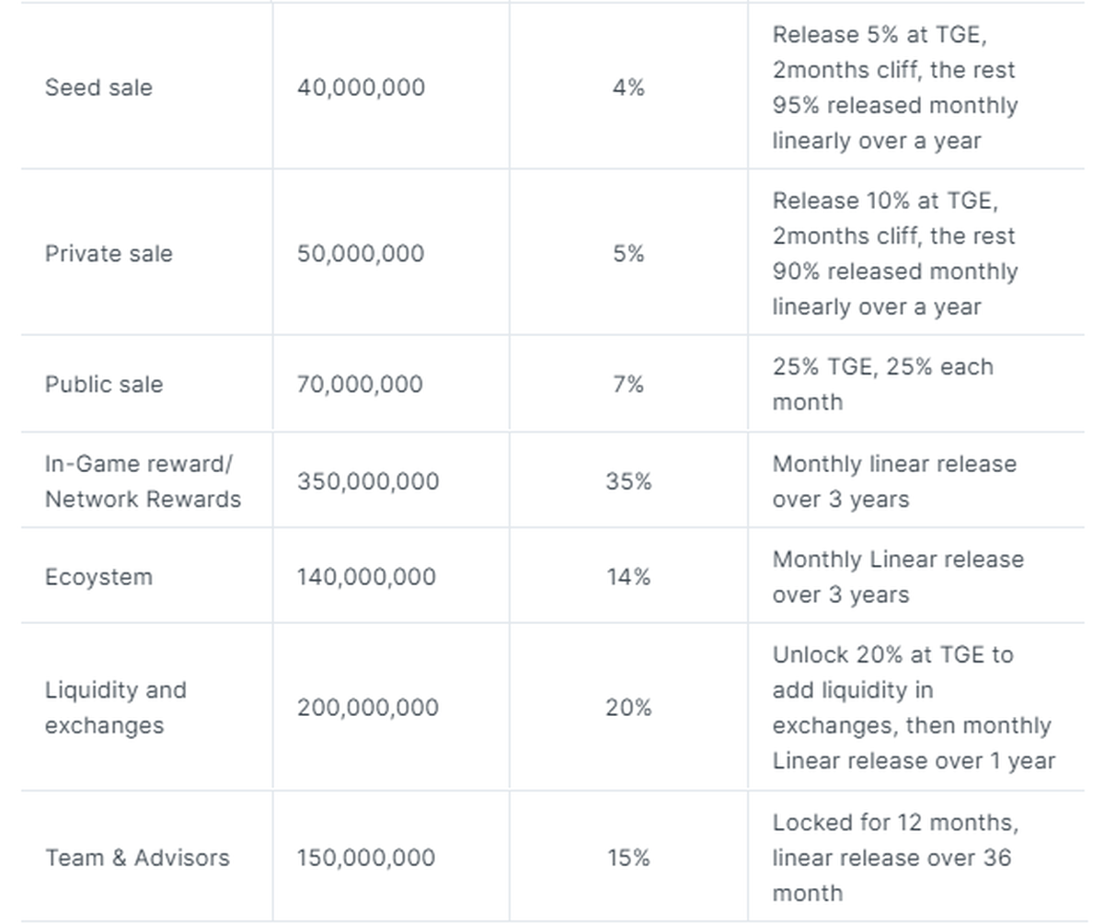
Task: Click the Seed sale row label
Action: (98, 87)
